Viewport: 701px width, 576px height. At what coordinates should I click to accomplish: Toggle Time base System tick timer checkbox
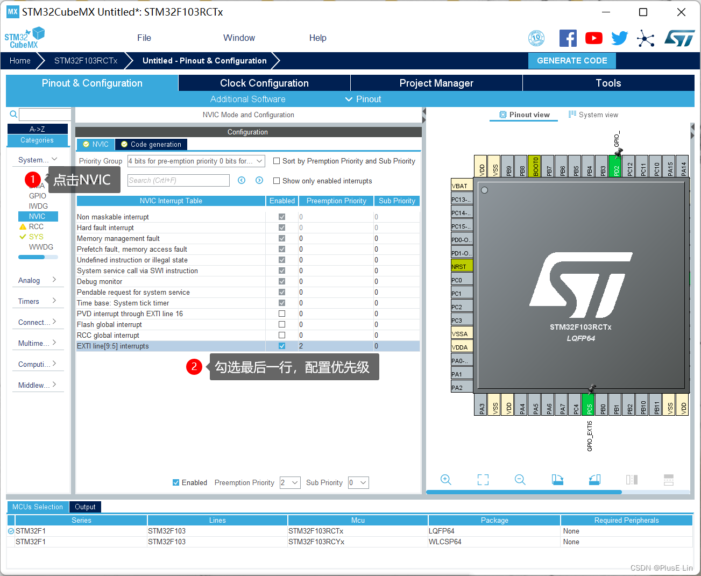(x=281, y=303)
